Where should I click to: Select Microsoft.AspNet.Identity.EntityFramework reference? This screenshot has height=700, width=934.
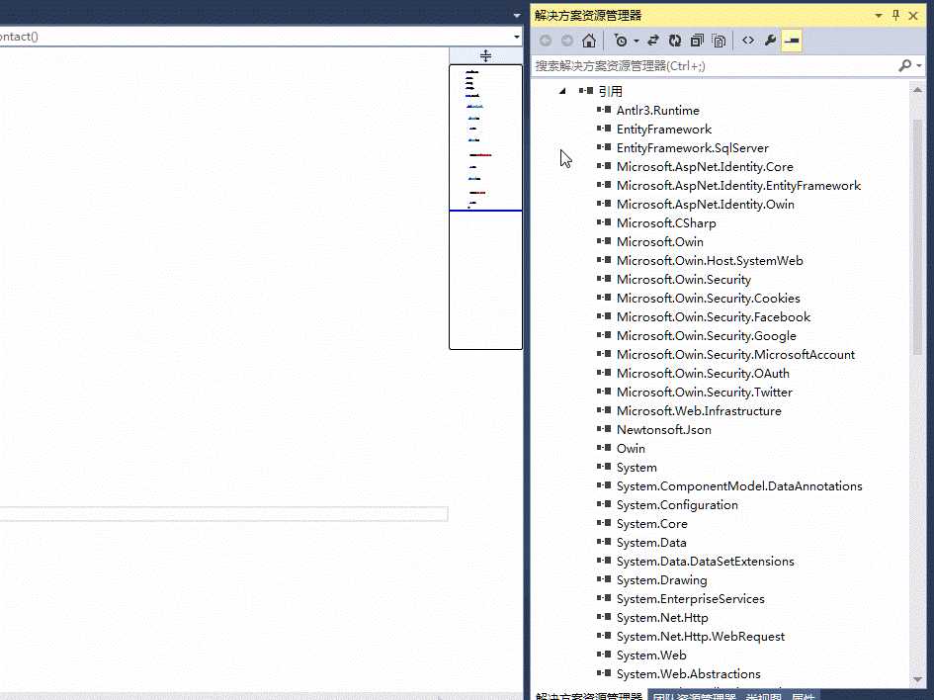738,185
